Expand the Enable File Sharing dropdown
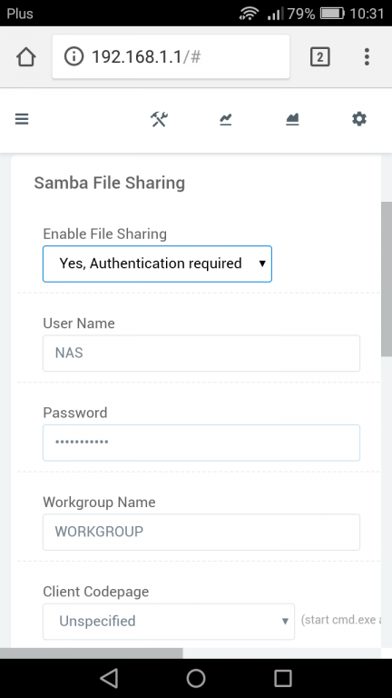Screen dimensions: 392x698 [x=157, y=264]
